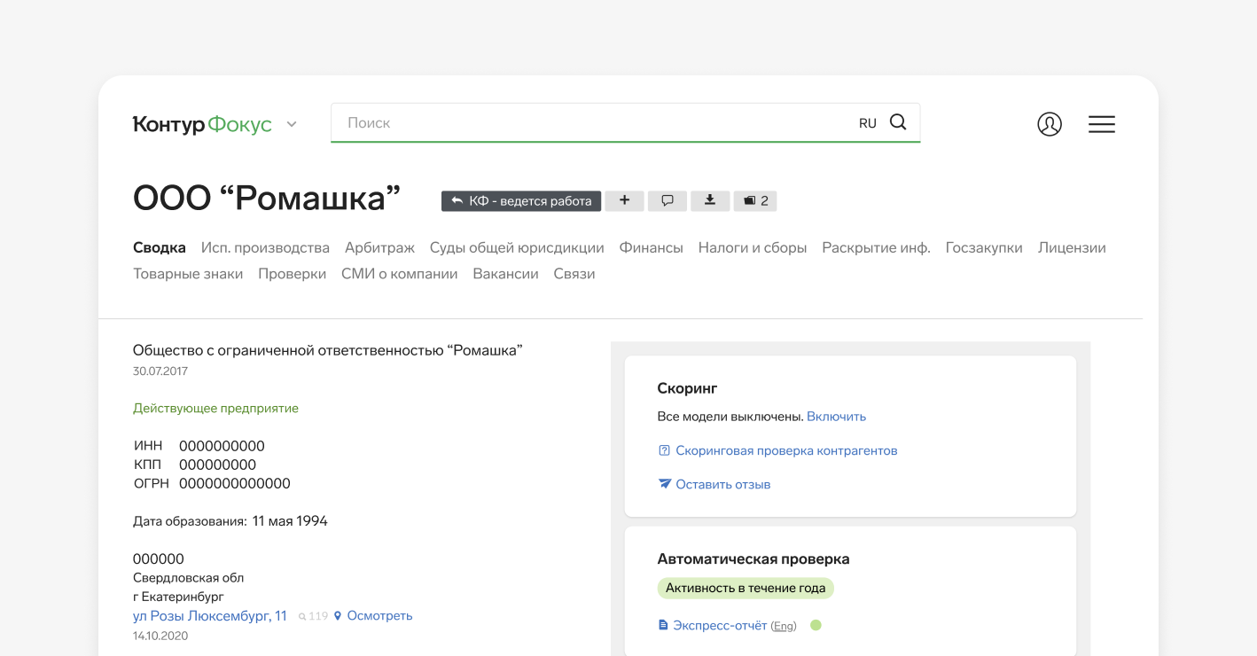Viewport: 1257px width, 656px height.
Task: Click the Оставить отзыв link
Action: [x=722, y=484]
